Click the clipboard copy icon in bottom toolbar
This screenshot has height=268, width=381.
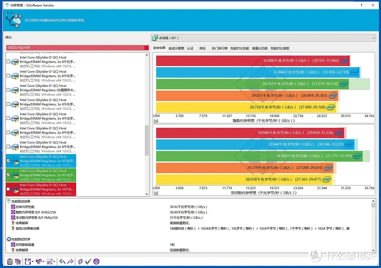click(x=10, y=261)
